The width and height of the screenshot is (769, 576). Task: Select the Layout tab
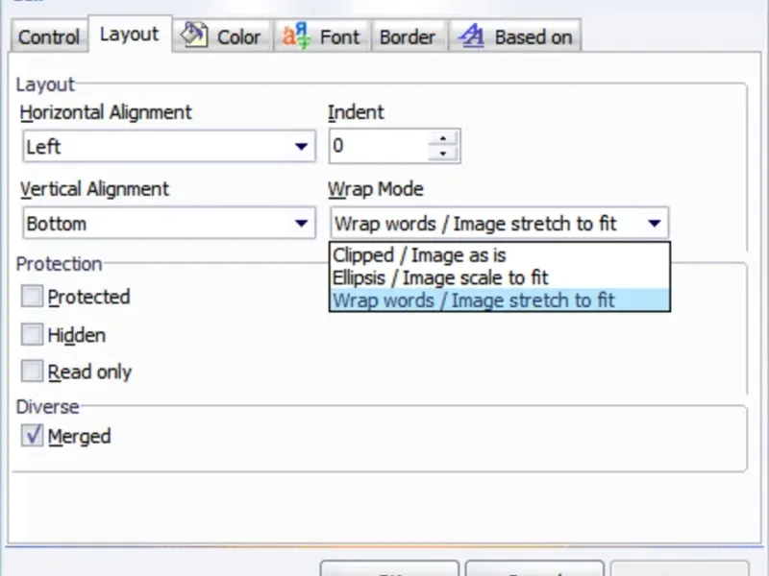[129, 35]
